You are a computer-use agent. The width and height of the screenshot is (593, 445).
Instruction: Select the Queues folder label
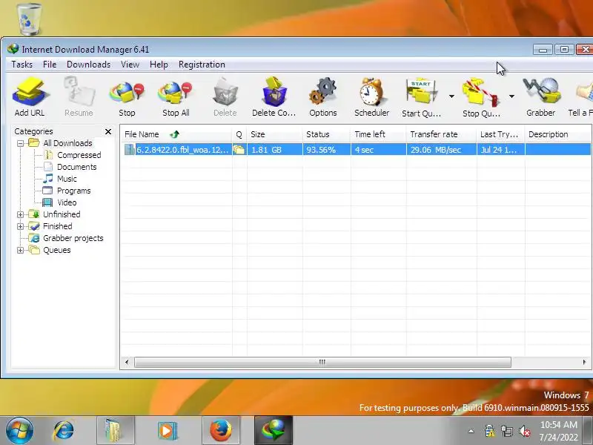pyautogui.click(x=57, y=250)
